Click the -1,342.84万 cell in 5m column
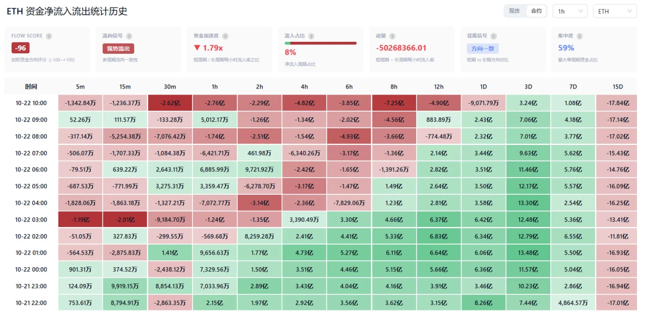The image size is (645, 311). point(80,103)
